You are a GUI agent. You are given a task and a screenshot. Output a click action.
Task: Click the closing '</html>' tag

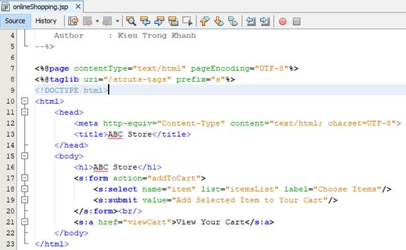52,244
